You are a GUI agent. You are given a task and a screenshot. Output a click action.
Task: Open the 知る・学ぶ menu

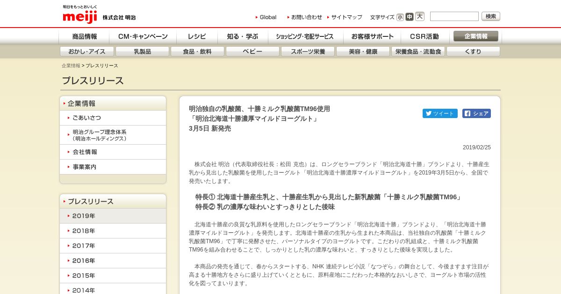(x=242, y=36)
